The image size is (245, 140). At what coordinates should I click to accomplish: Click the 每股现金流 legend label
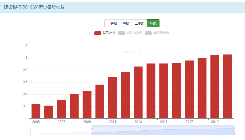click(x=161, y=33)
